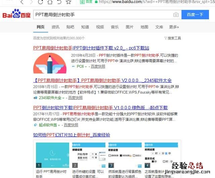Click the Baidu logo

click(16, 14)
